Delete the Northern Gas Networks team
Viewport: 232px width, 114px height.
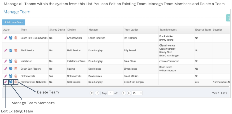pyautogui.click(x=16, y=82)
